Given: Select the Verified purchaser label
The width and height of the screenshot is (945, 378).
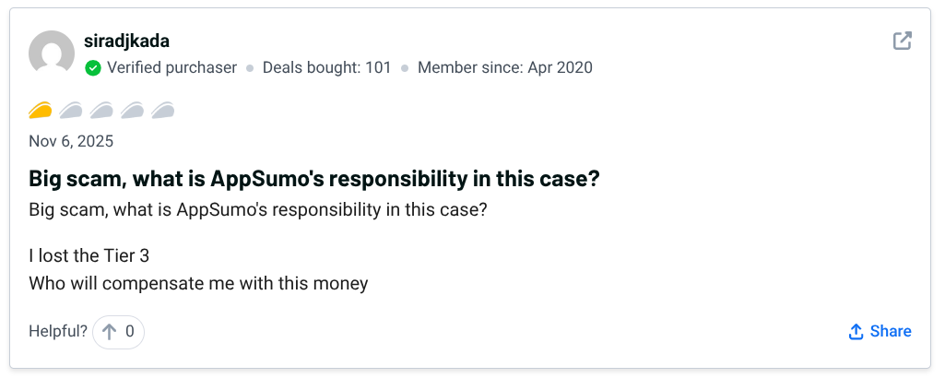Looking at the screenshot, I should click(x=171, y=67).
